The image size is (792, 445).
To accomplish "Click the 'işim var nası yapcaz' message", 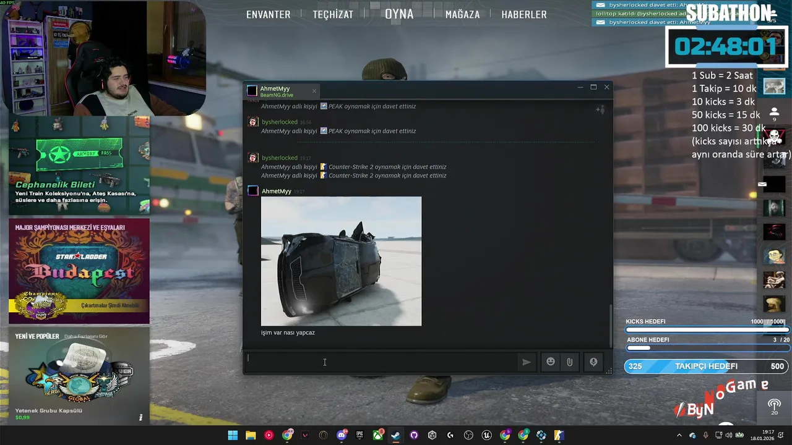I will (288, 333).
